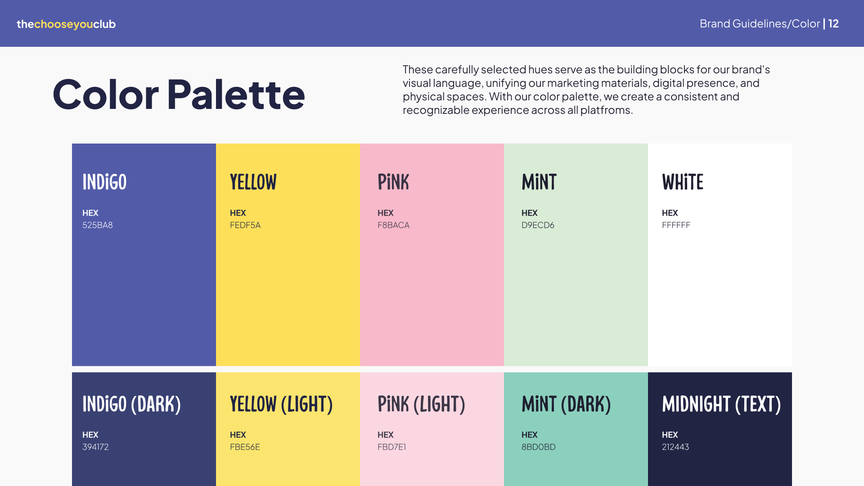Click the page number 12

point(833,23)
